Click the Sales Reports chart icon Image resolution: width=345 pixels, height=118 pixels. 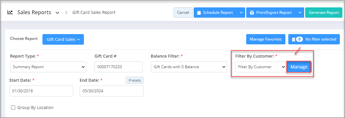10,13
